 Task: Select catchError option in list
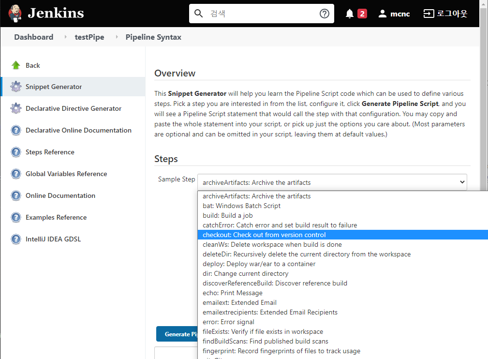(x=342, y=225)
